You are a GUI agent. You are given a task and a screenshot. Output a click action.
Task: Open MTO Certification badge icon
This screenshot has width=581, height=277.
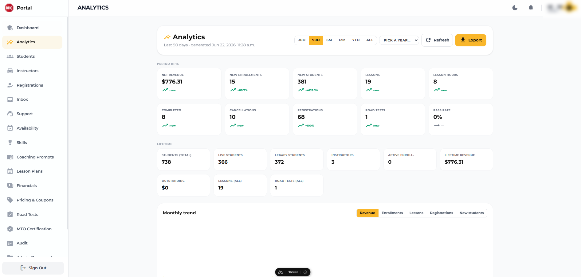point(10,229)
